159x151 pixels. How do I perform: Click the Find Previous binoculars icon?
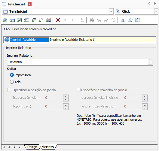pos(99,20)
